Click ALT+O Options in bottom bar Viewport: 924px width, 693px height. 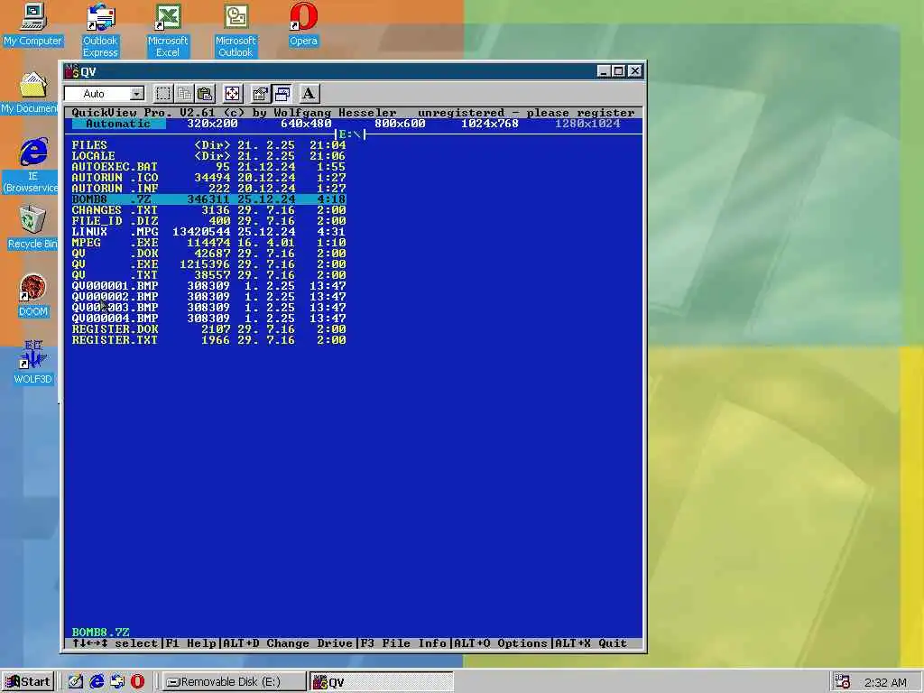[501, 642]
